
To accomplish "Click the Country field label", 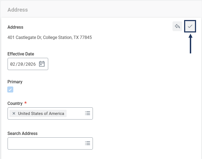I will 15,104.
